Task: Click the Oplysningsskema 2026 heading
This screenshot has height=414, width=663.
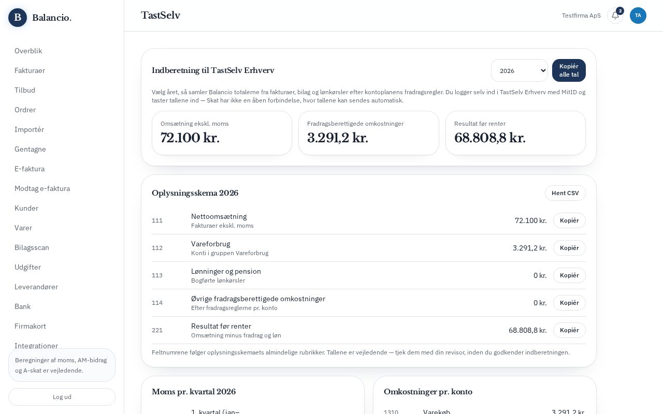Action: tap(195, 193)
